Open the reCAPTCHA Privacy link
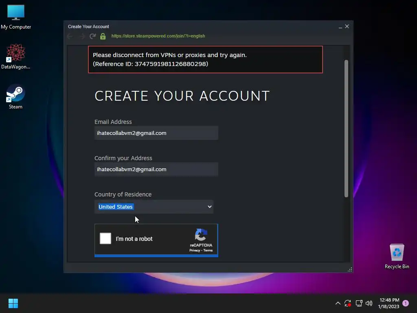The image size is (417, 313). pos(195,251)
